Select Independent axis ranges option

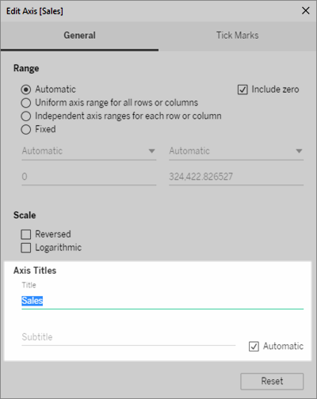pyautogui.click(x=26, y=116)
